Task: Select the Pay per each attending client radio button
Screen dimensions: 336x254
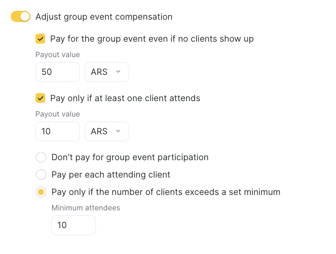Action: pyautogui.click(x=41, y=175)
